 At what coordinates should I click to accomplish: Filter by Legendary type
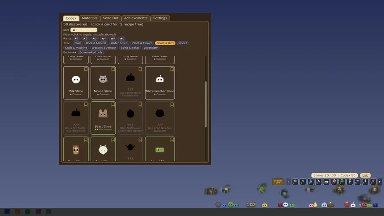[x=150, y=48]
